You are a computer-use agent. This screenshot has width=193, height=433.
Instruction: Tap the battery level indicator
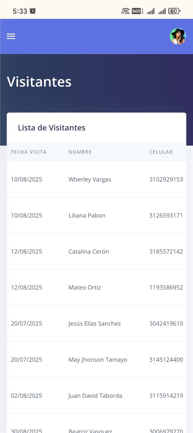(x=174, y=11)
